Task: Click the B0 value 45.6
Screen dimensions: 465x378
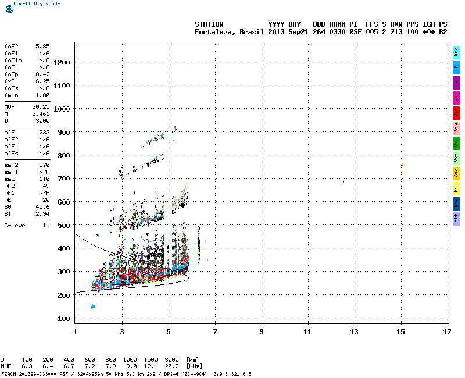Action: 42,207
